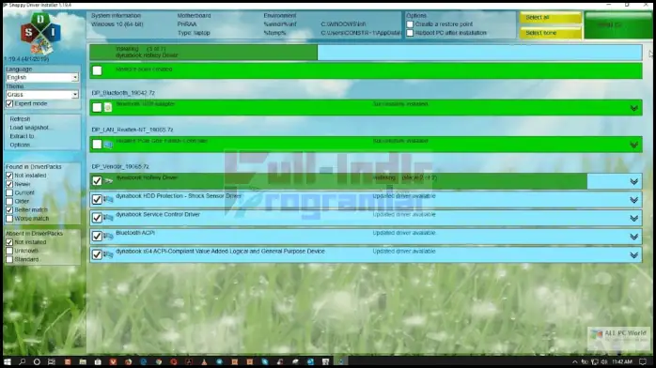Uncheck Not installed under Absent in DriverPacks

tap(9, 242)
